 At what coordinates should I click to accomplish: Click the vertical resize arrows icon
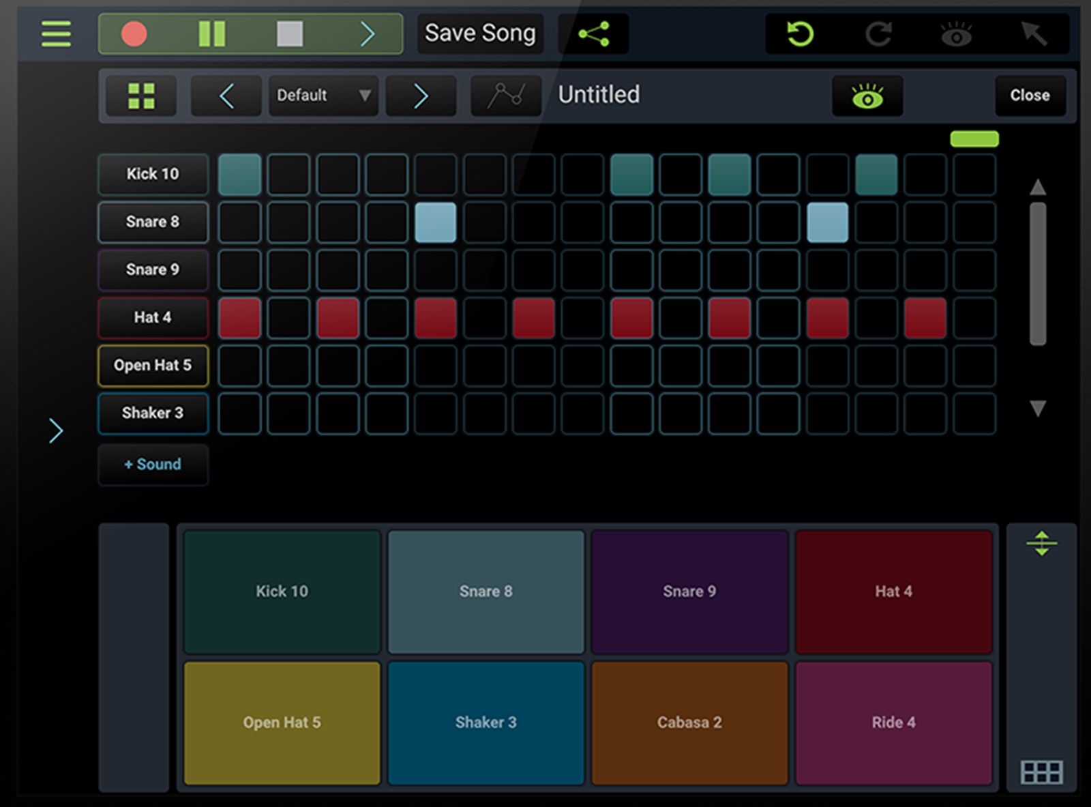click(x=1041, y=544)
